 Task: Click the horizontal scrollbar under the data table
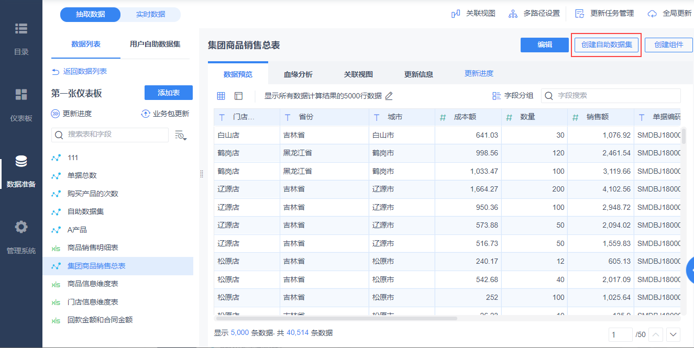click(335, 318)
